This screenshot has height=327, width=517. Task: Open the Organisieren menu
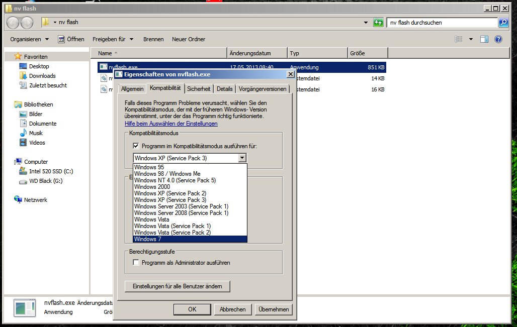(x=29, y=39)
